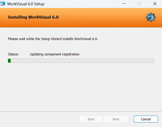Click the gear icon in orange header

pyautogui.click(x=151, y=17)
